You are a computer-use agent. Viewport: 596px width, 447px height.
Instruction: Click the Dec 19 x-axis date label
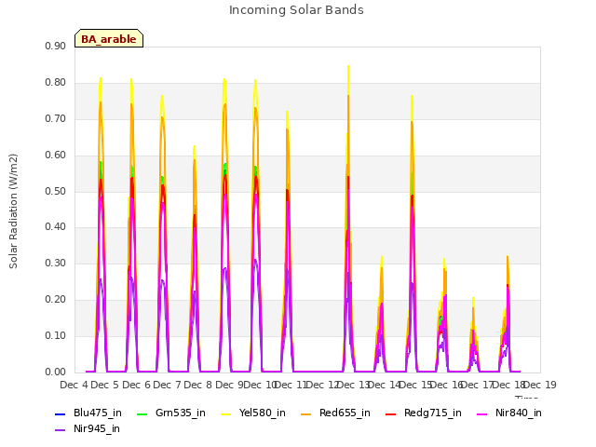click(x=539, y=385)
